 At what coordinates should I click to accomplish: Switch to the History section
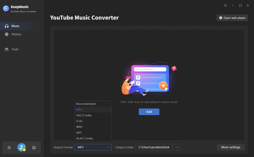tap(17, 34)
